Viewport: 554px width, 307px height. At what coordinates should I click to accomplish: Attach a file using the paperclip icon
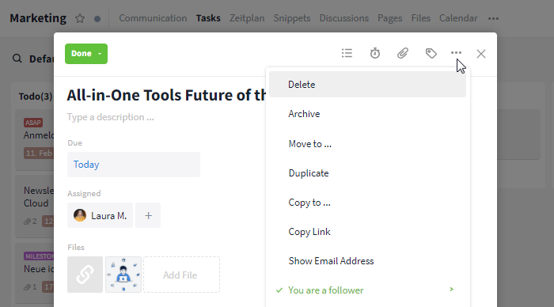(x=402, y=53)
